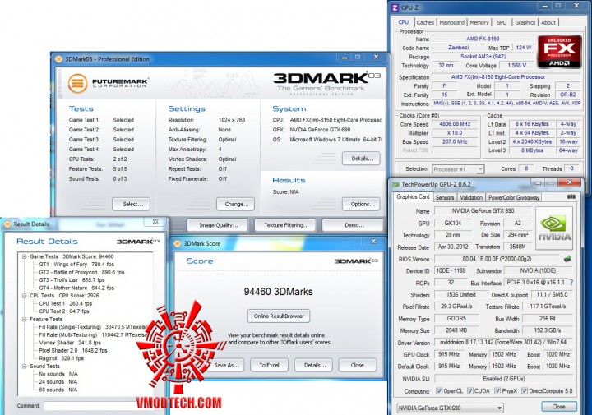Click the BIOS save chip icon in GPU-Z

pos(567,259)
